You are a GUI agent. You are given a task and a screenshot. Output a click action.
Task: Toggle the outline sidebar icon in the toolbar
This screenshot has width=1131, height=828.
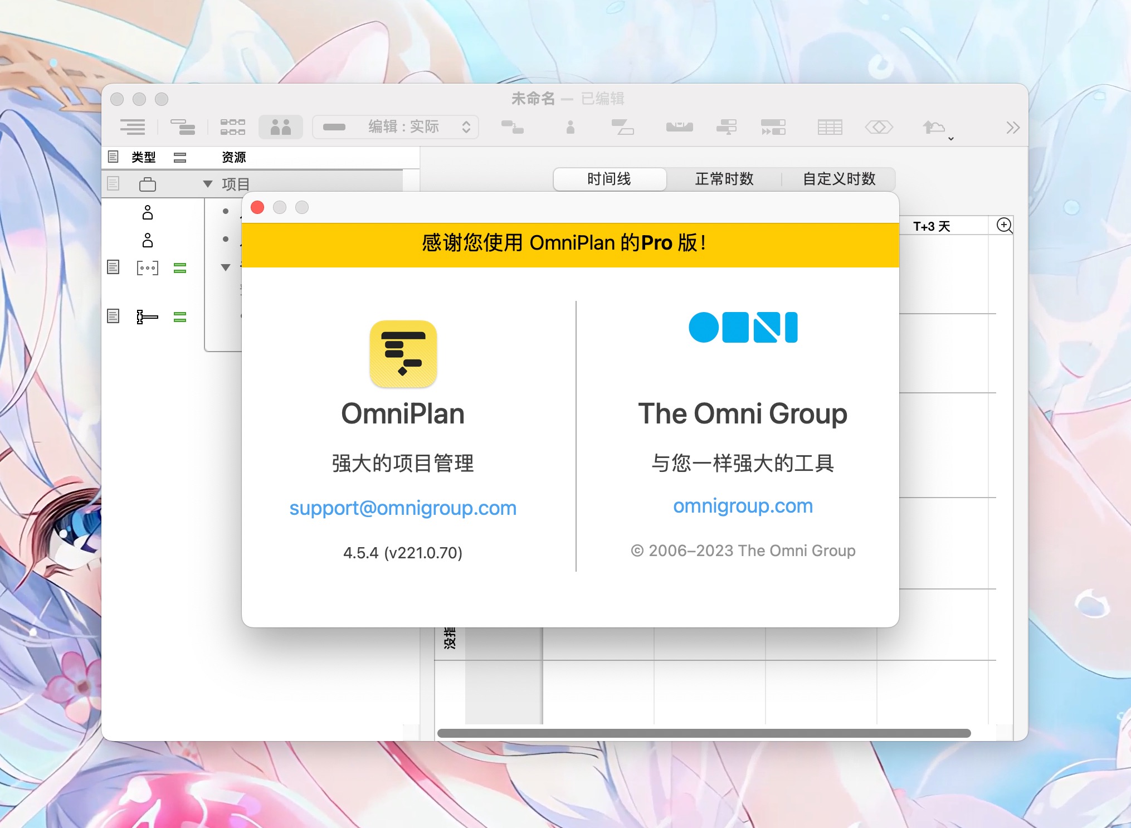(x=133, y=127)
